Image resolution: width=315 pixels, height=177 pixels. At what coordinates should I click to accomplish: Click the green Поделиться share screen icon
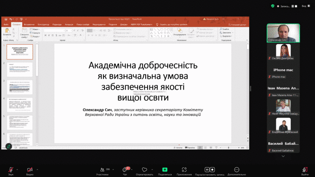[x=165, y=170]
